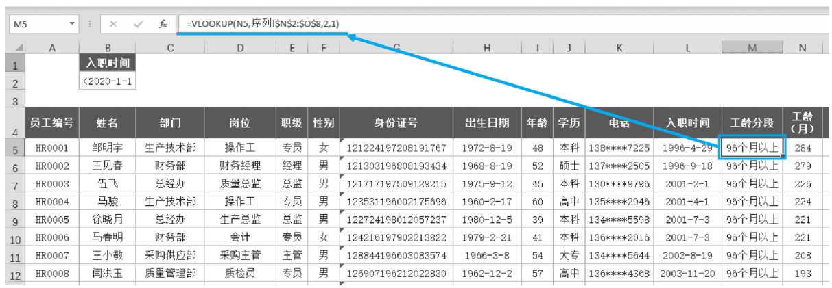This screenshot has height=288, width=832.
Task: Select column M header
Action: (752, 47)
